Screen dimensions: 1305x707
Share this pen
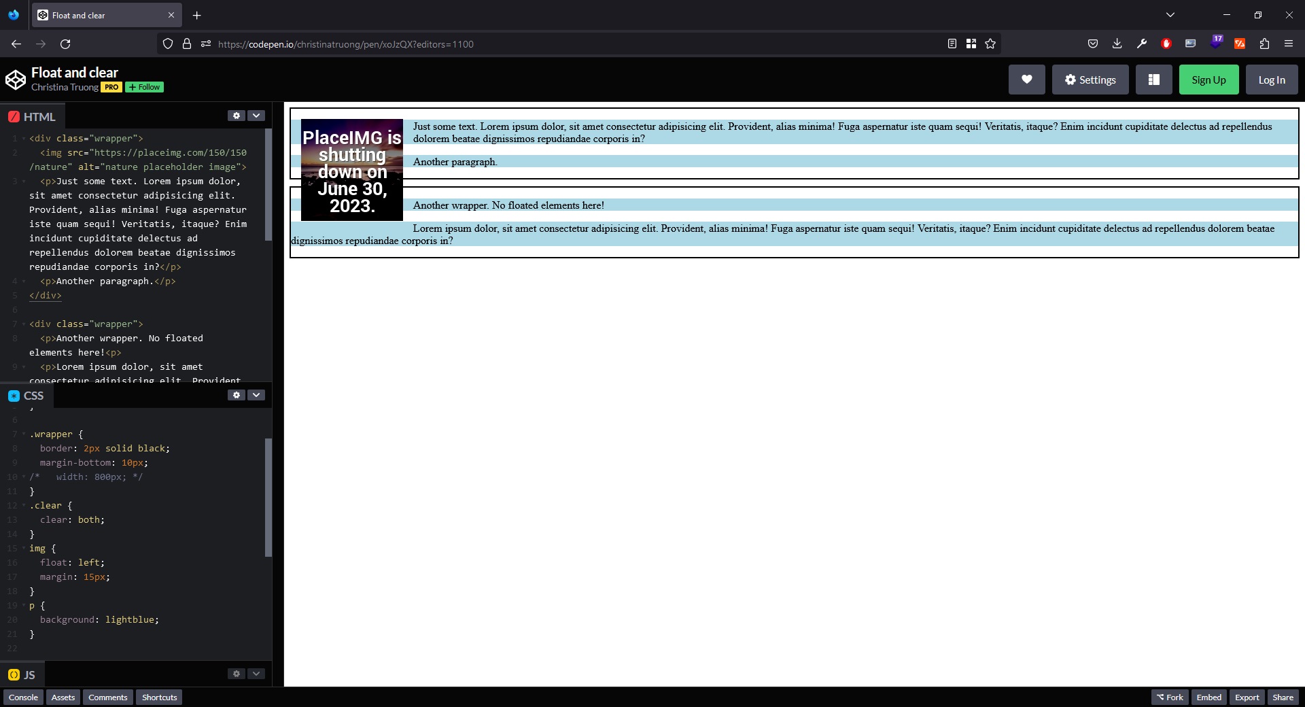[x=1283, y=697]
